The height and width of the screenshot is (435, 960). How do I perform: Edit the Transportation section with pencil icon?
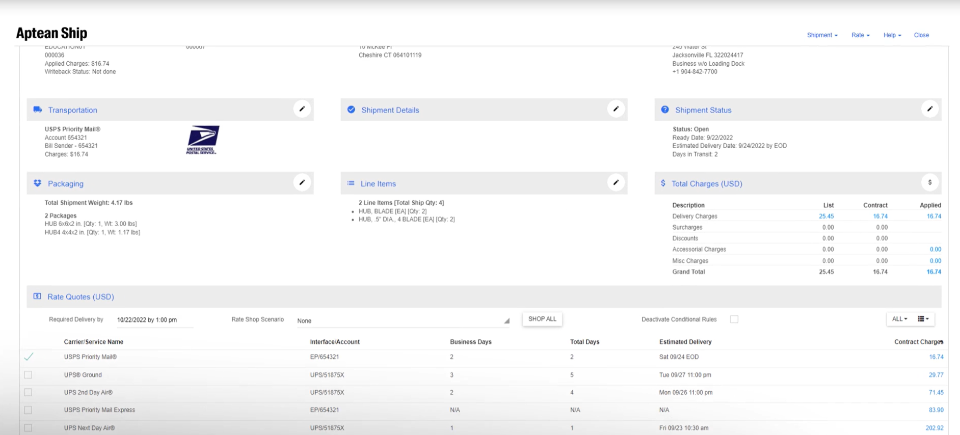point(302,109)
